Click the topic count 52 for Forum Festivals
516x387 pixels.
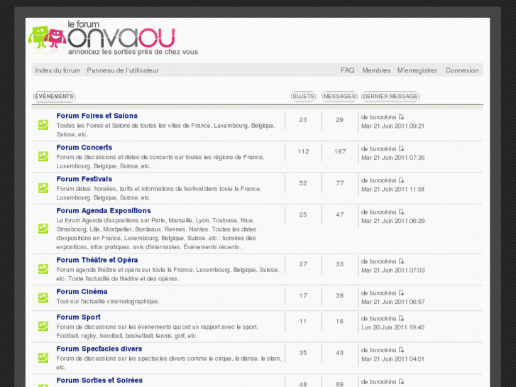coord(303,183)
